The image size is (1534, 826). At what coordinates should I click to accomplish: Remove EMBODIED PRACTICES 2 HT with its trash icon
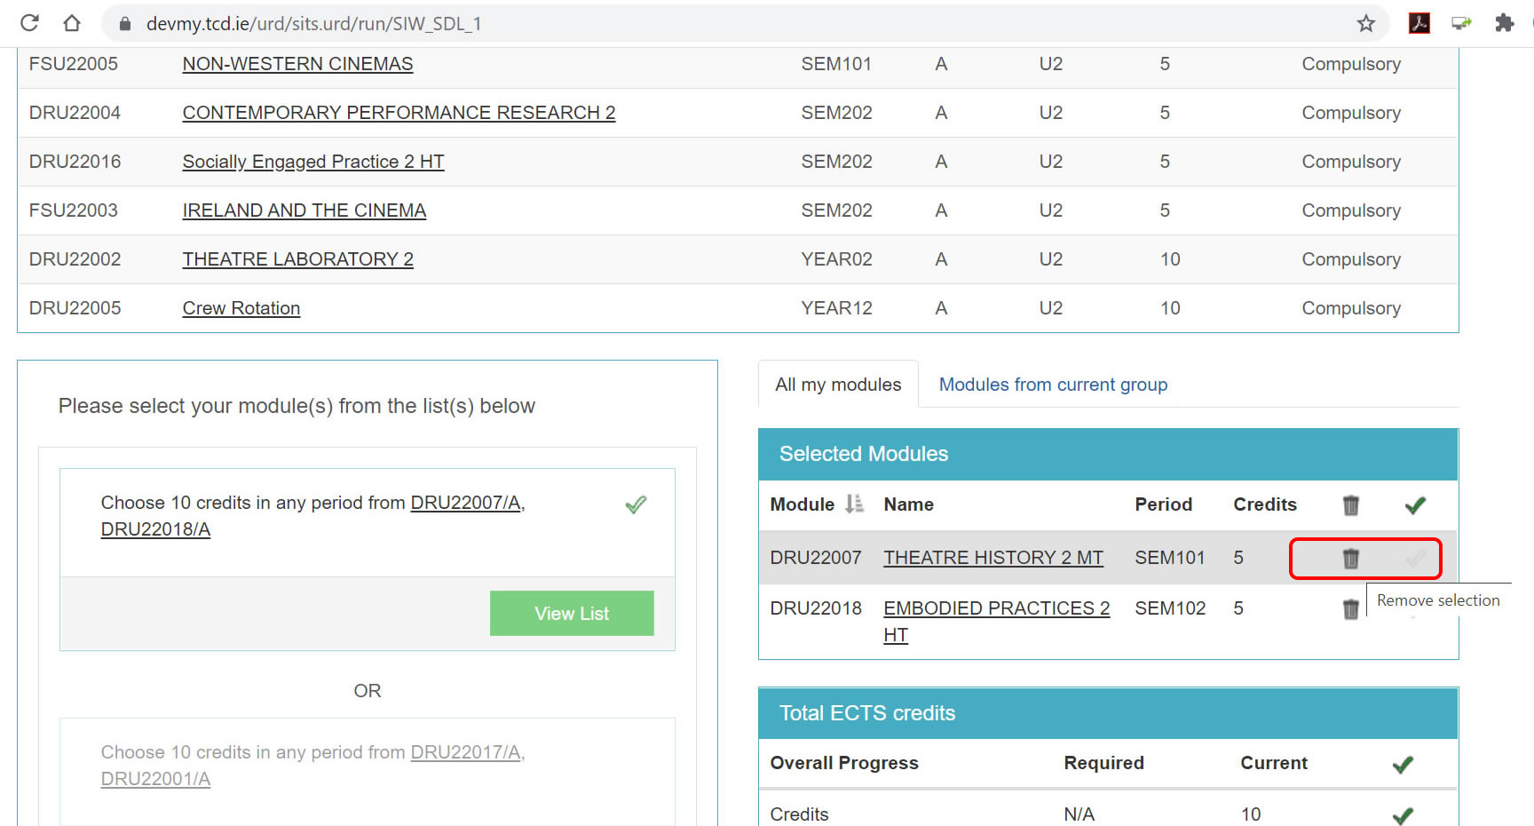click(1351, 609)
